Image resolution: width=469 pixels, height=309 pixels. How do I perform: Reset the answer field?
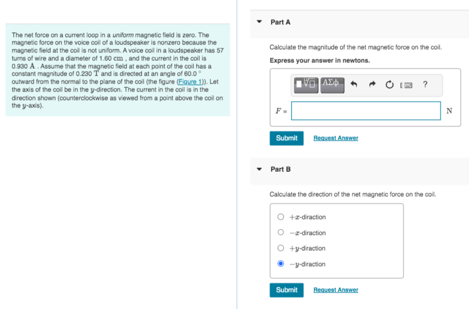coord(388,85)
